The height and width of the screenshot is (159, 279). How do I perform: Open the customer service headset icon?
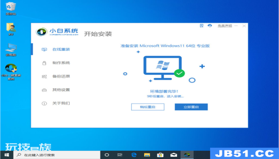click(210, 26)
